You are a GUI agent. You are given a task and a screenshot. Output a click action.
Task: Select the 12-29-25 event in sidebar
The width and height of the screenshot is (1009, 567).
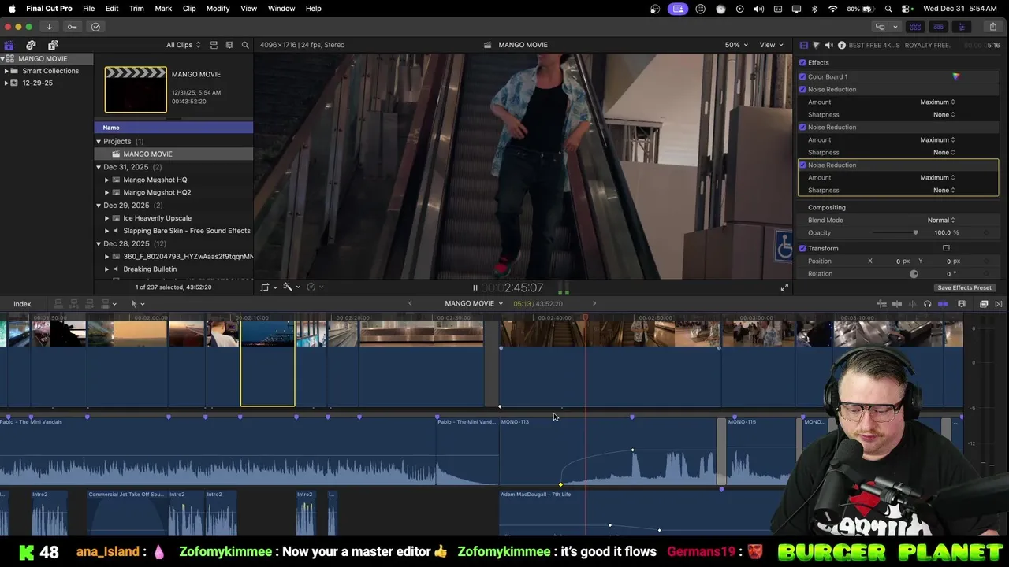click(38, 83)
